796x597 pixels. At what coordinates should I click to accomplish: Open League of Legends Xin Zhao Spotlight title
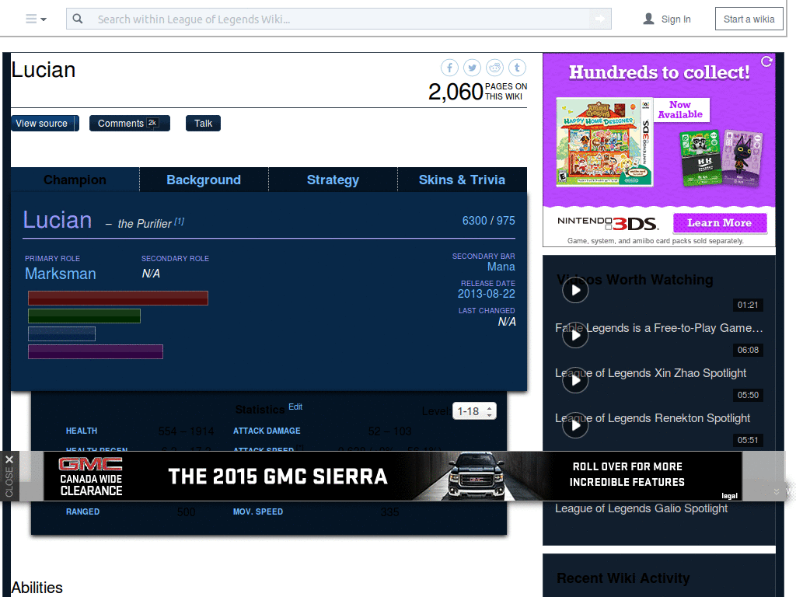click(651, 373)
